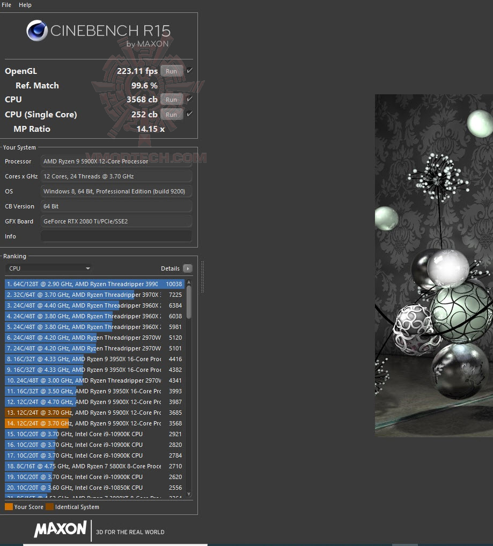The height and width of the screenshot is (546, 493).
Task: Run the OpenGL benchmark
Action: [x=172, y=71]
